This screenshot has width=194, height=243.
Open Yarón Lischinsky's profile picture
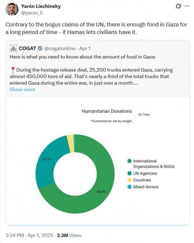pos(12,9)
